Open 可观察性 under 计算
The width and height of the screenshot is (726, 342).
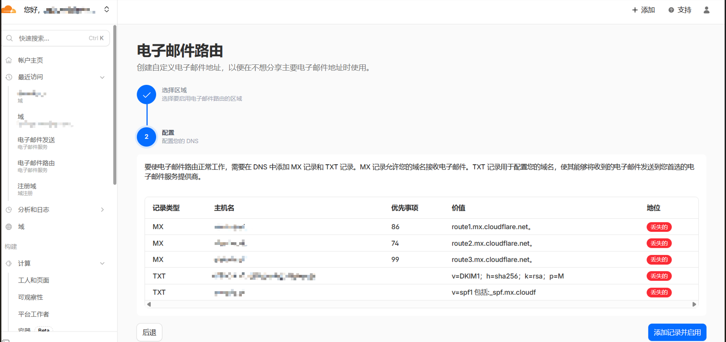coord(30,297)
